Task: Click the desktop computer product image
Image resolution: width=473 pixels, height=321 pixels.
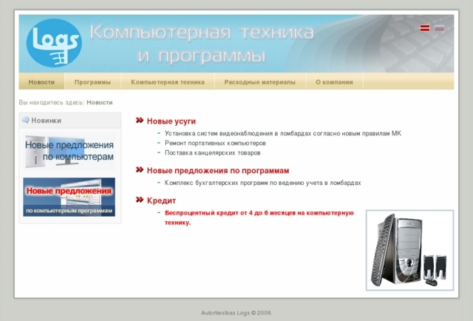Action: [x=409, y=250]
